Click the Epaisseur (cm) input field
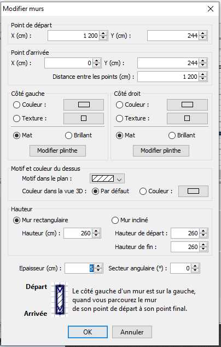 click(x=80, y=268)
